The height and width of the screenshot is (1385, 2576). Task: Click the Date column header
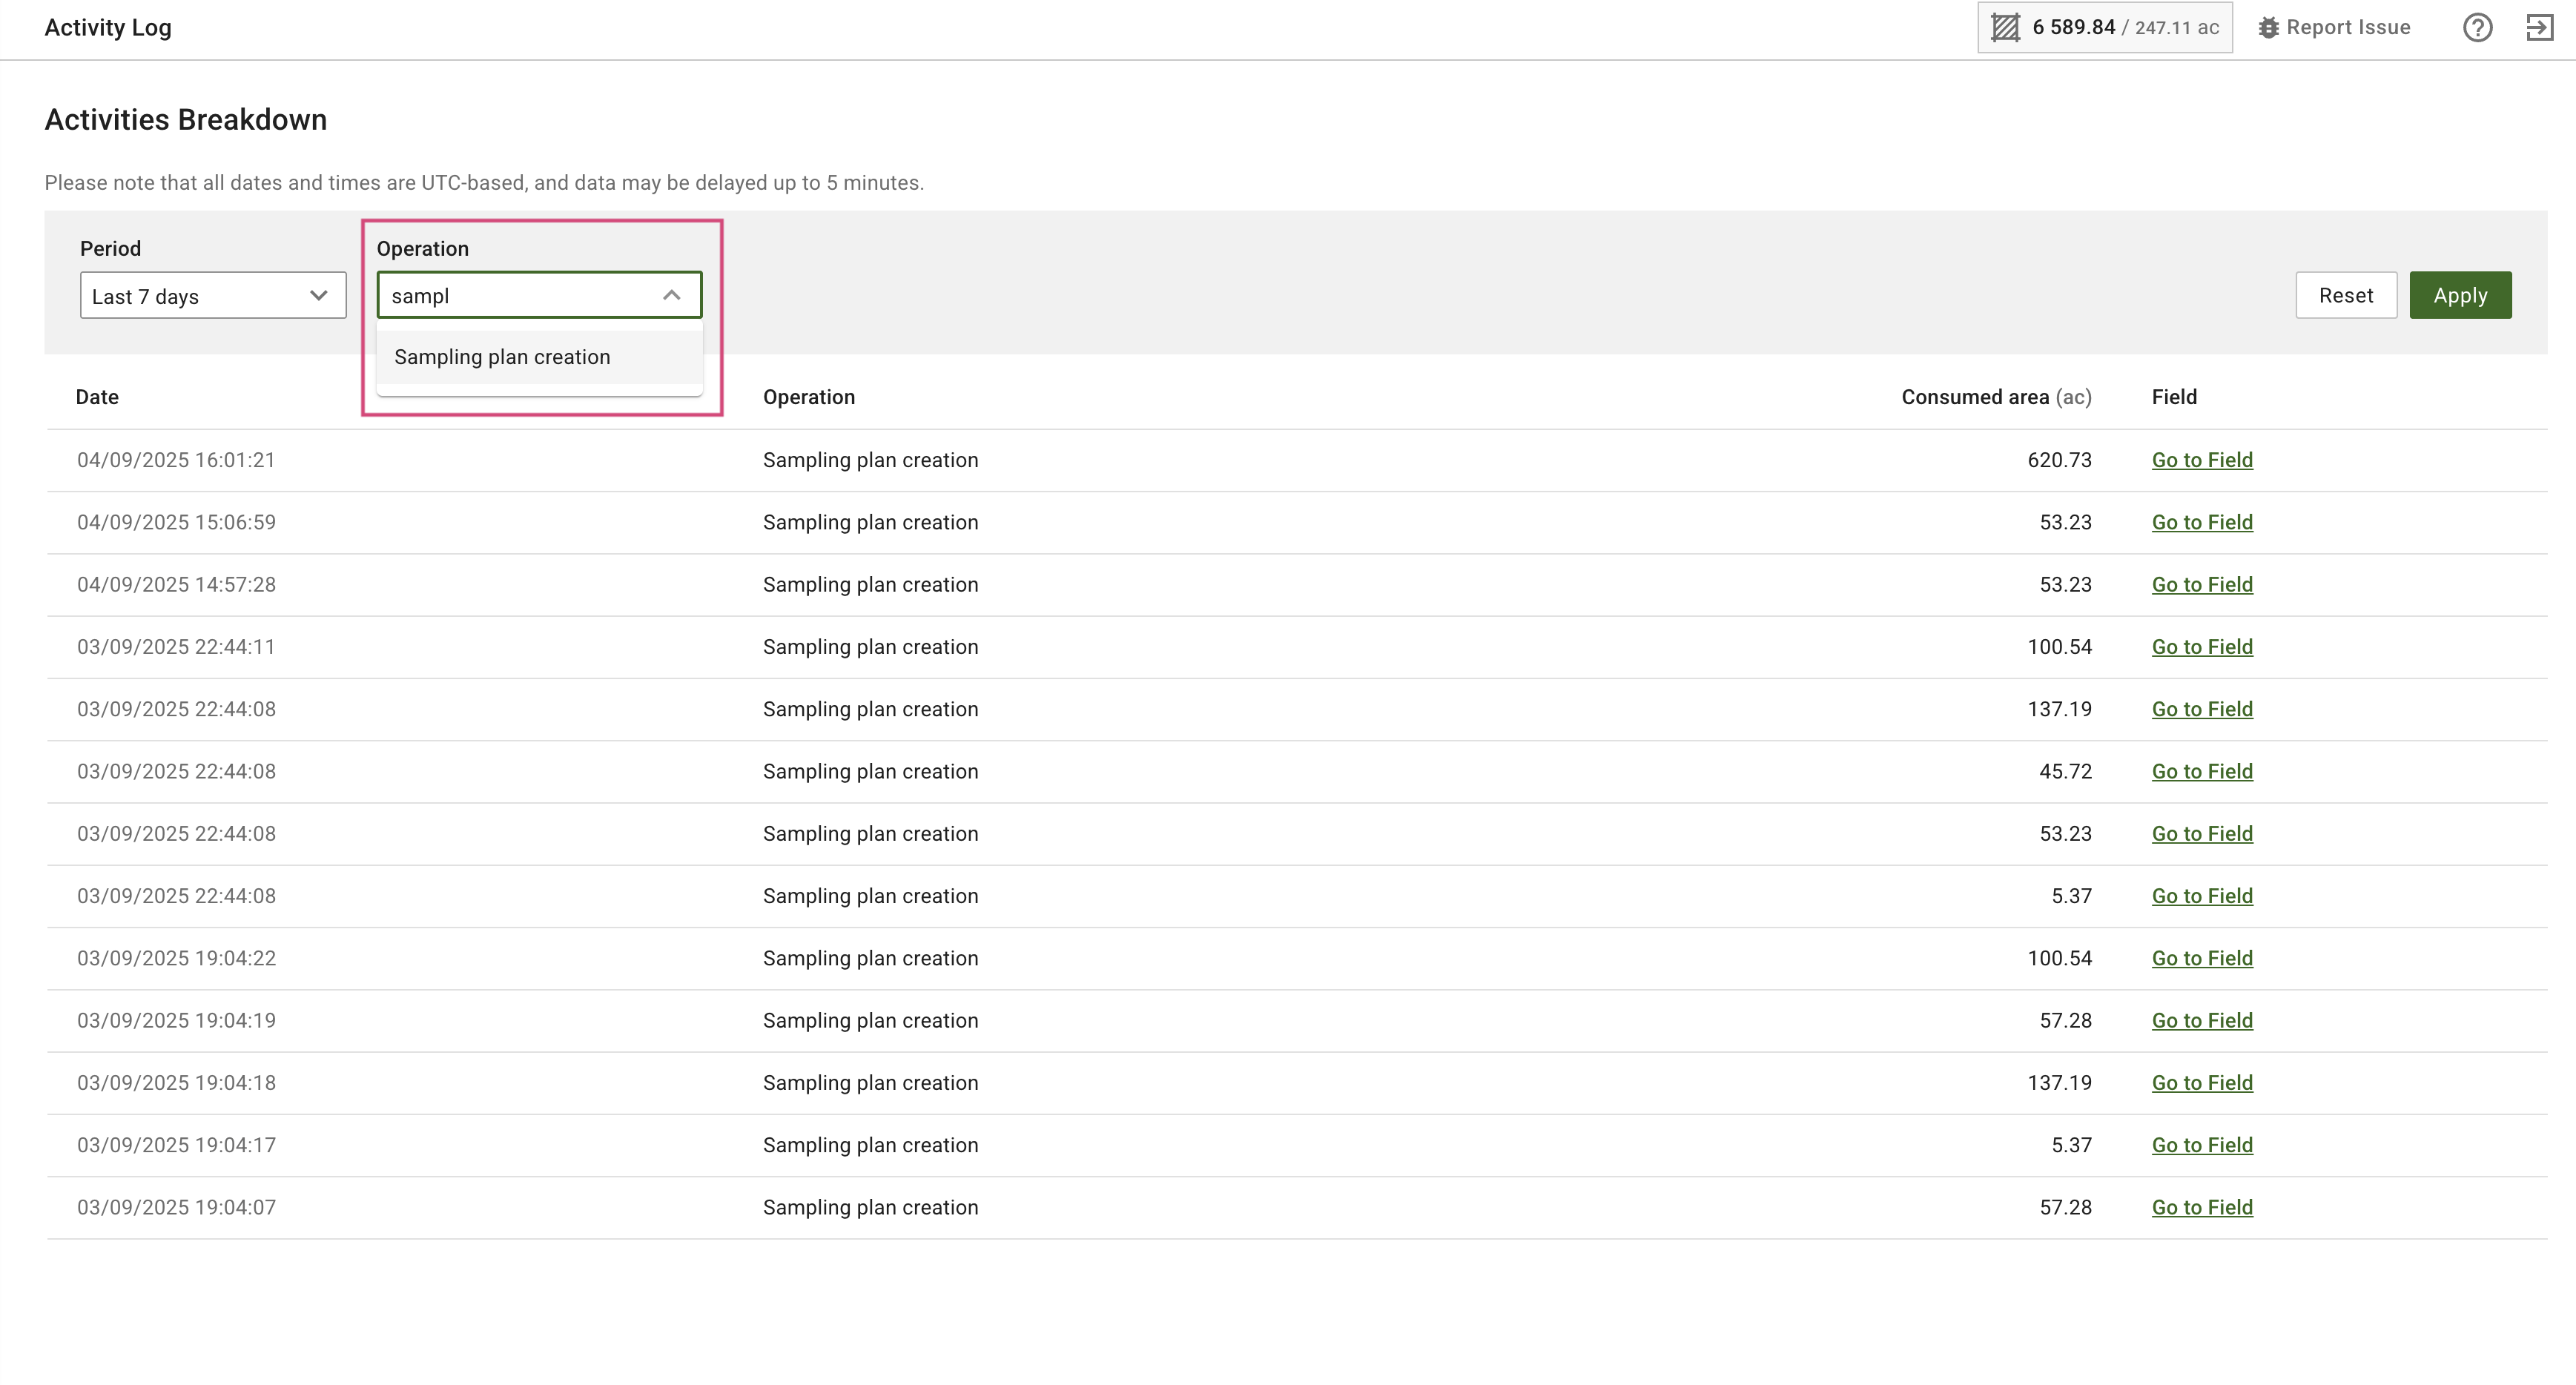tap(97, 397)
